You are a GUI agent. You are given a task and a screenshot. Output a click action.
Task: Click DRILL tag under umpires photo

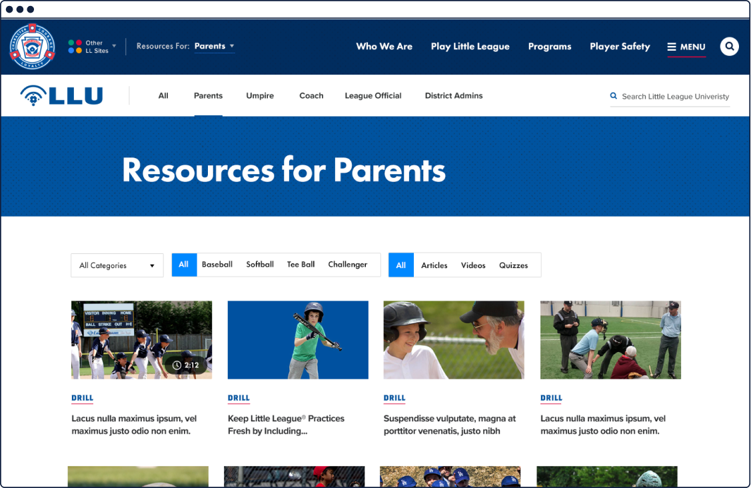point(551,398)
